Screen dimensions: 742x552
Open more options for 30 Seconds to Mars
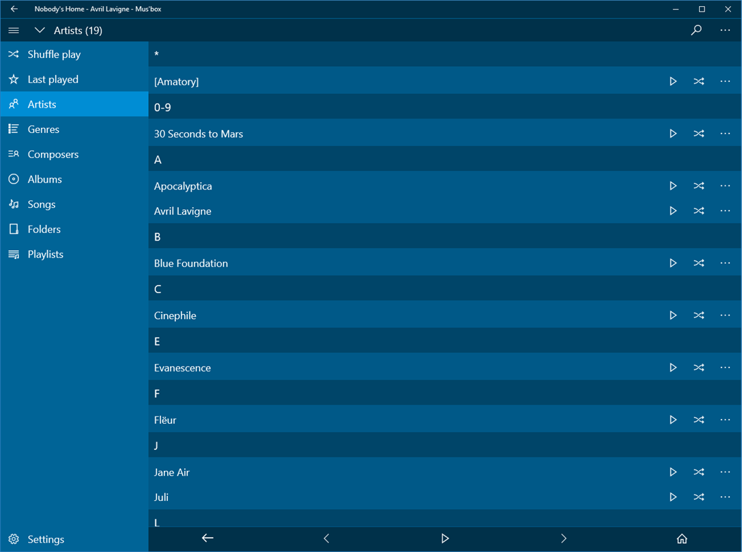pyautogui.click(x=725, y=134)
